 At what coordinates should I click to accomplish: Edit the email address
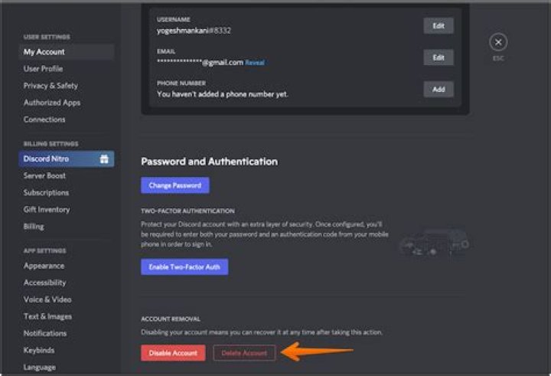click(x=439, y=57)
